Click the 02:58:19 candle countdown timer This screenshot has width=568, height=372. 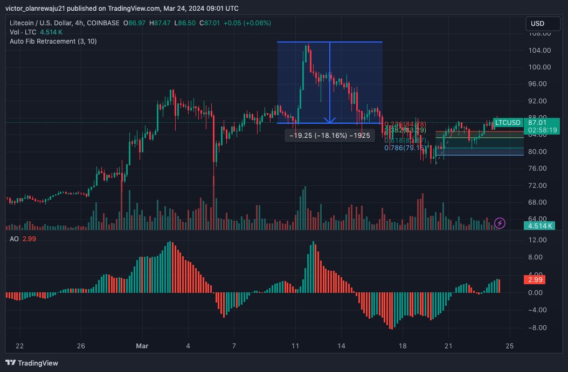click(x=542, y=130)
